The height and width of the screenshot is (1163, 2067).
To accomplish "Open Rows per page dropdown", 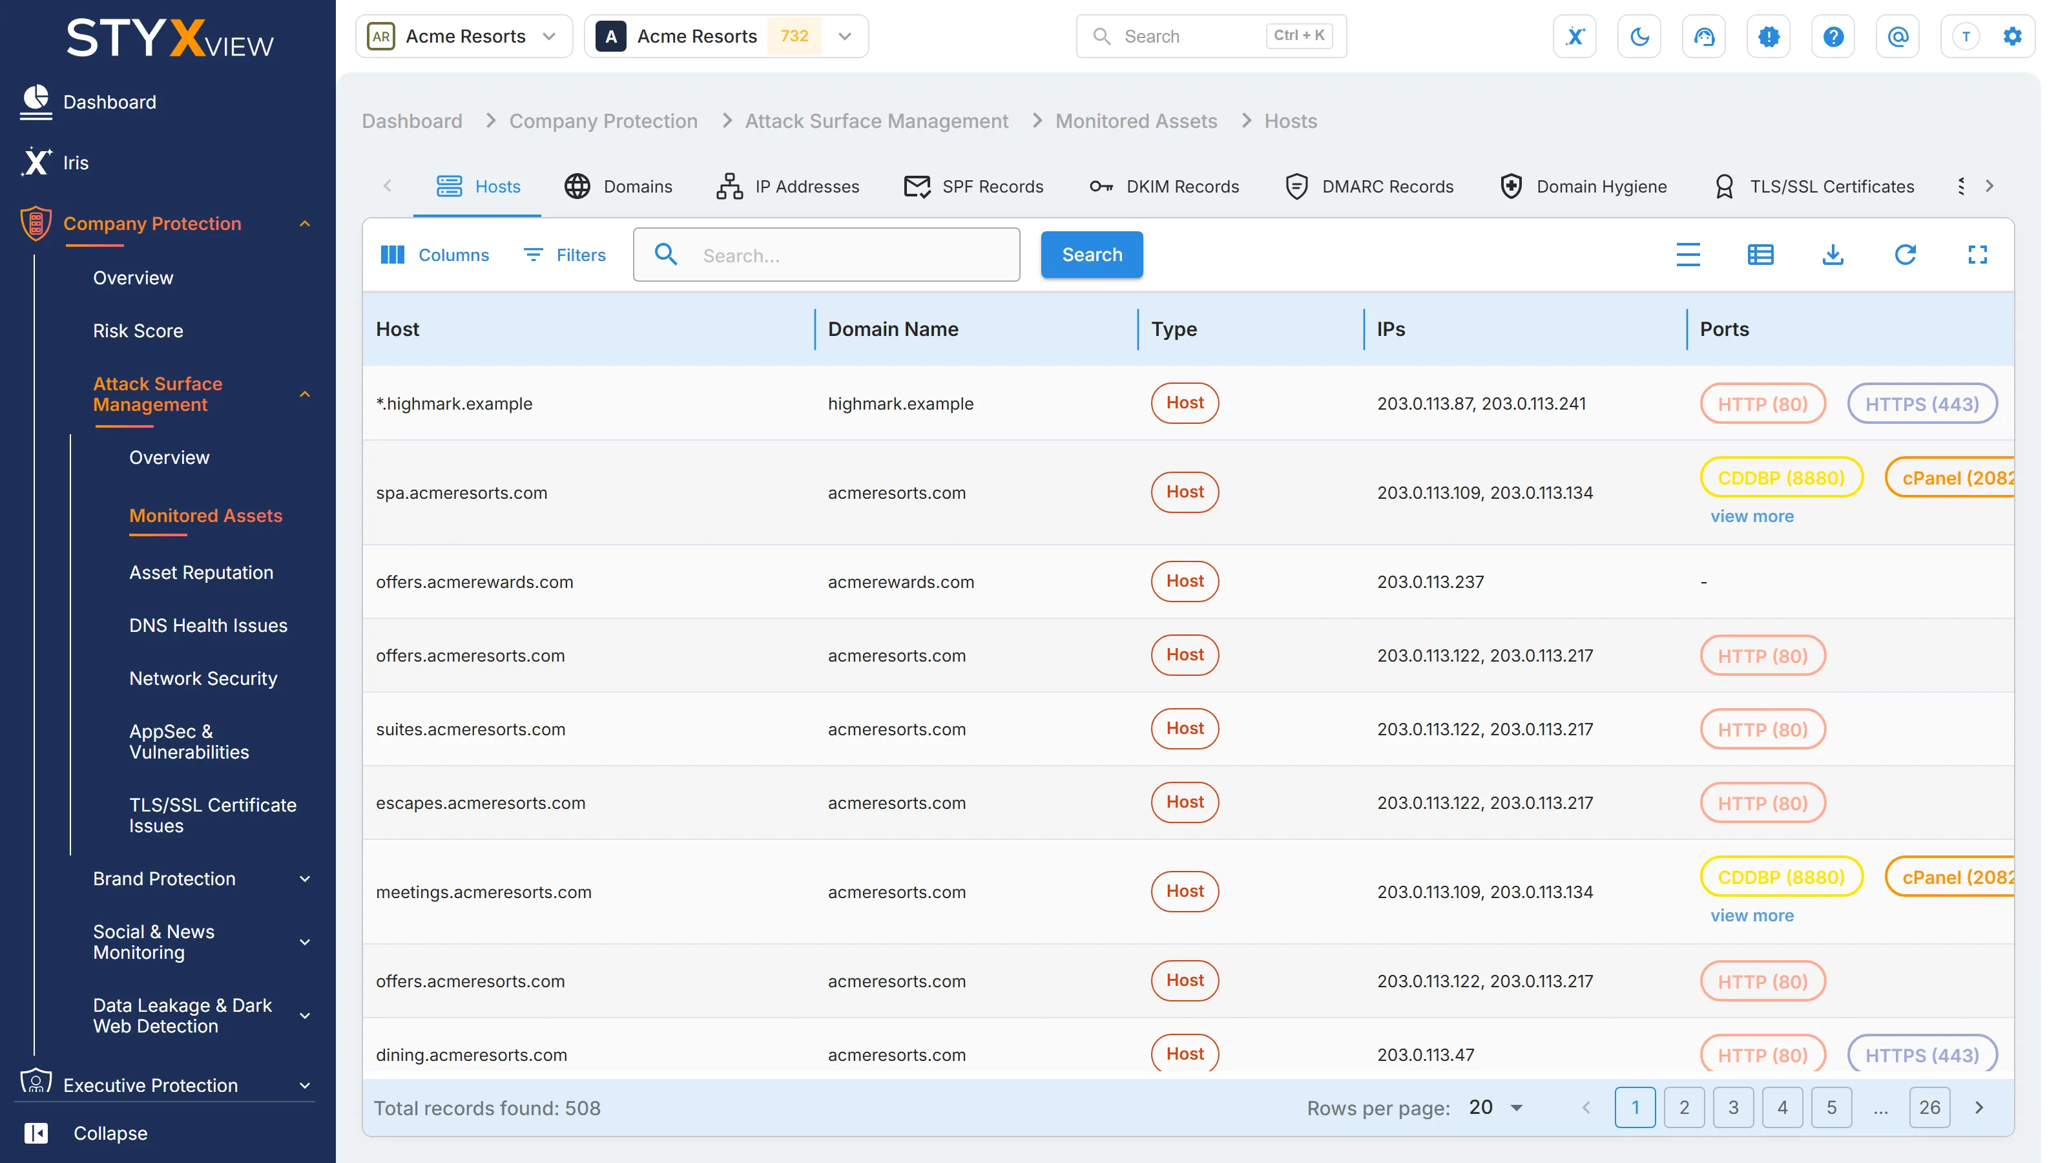I will point(1496,1107).
